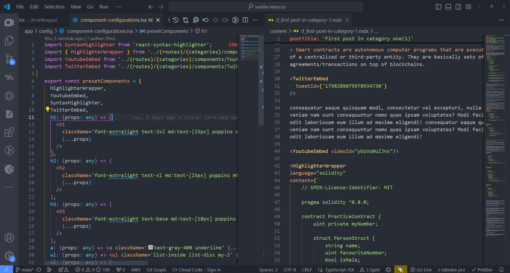Screen dimensions: 510x273
Task: Open the Go menu
Action: 90,7
